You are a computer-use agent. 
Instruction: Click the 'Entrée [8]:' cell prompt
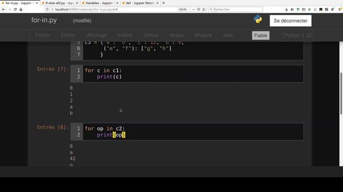tap(53, 127)
